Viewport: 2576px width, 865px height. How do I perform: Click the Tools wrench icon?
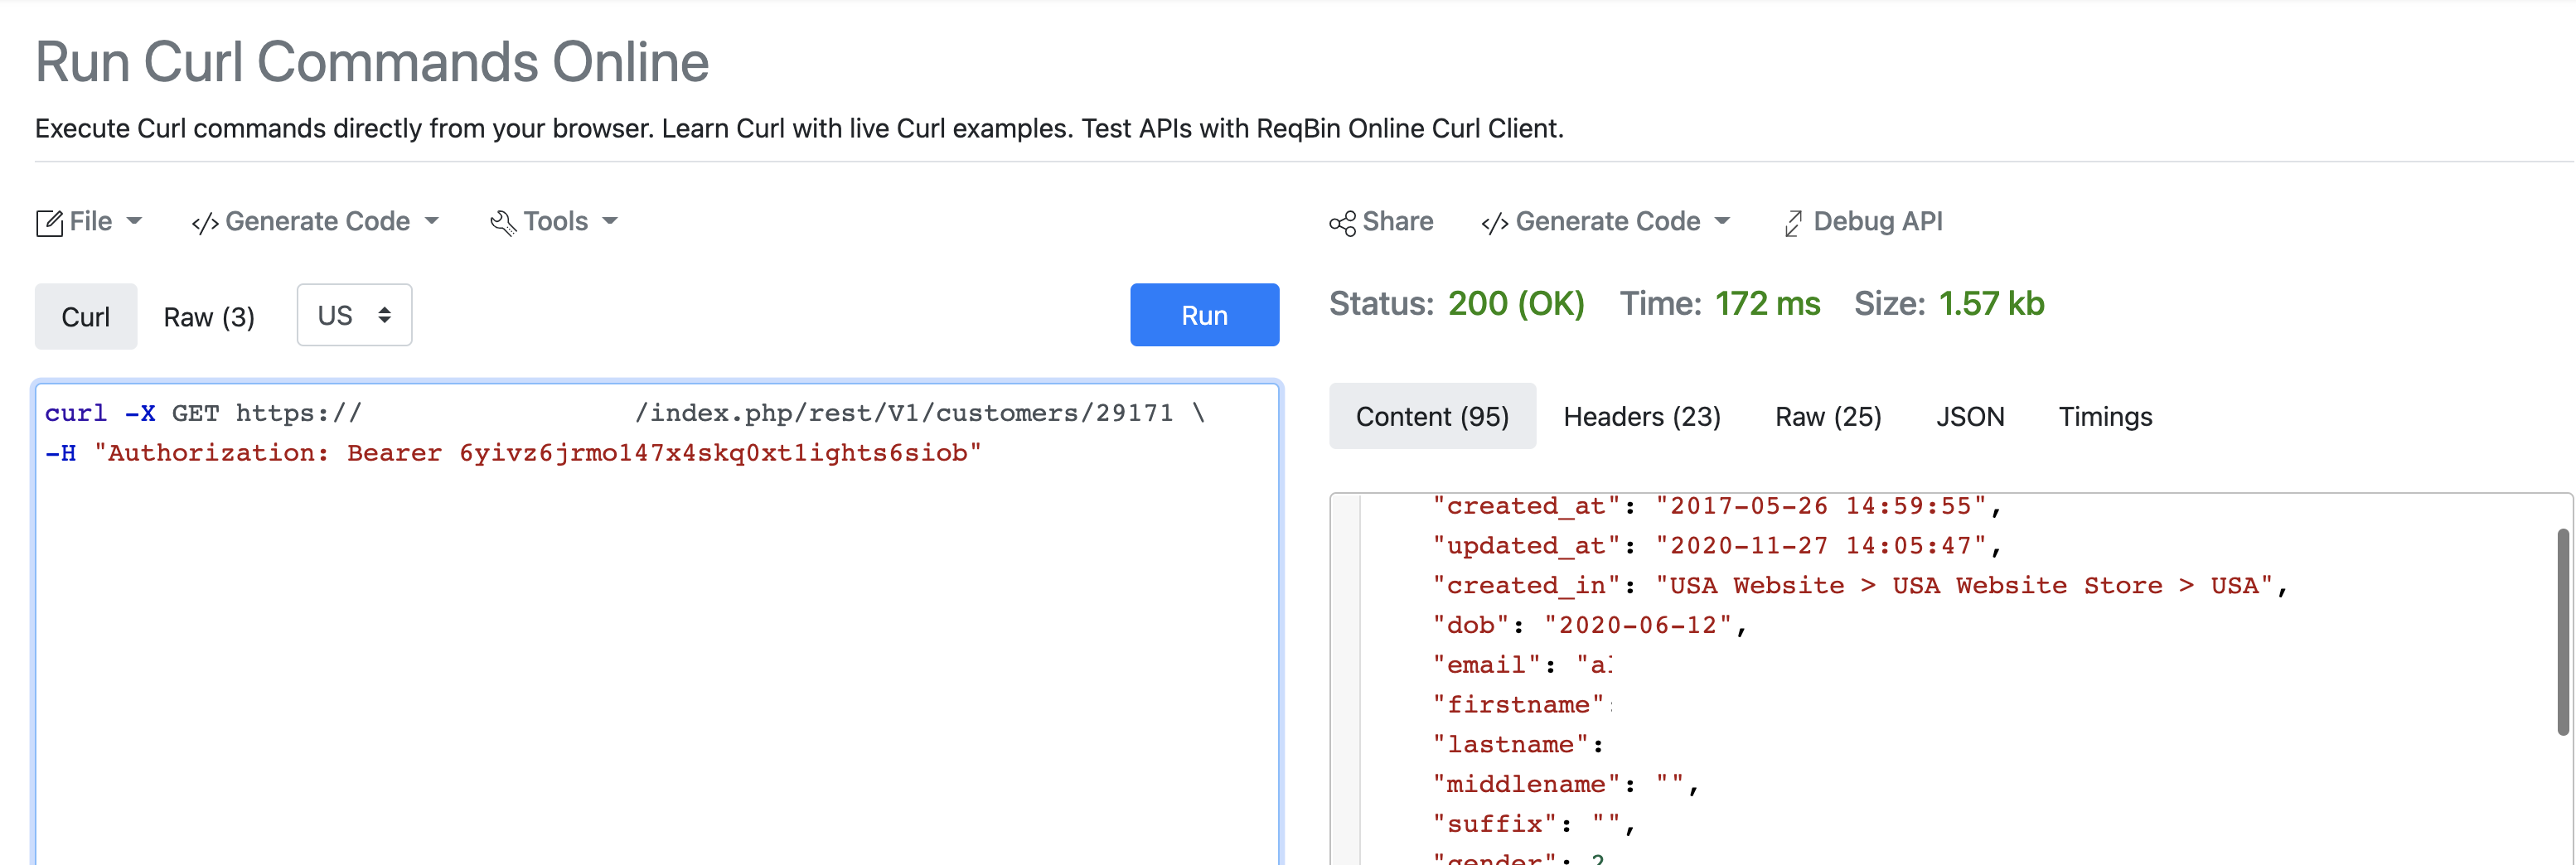503,223
